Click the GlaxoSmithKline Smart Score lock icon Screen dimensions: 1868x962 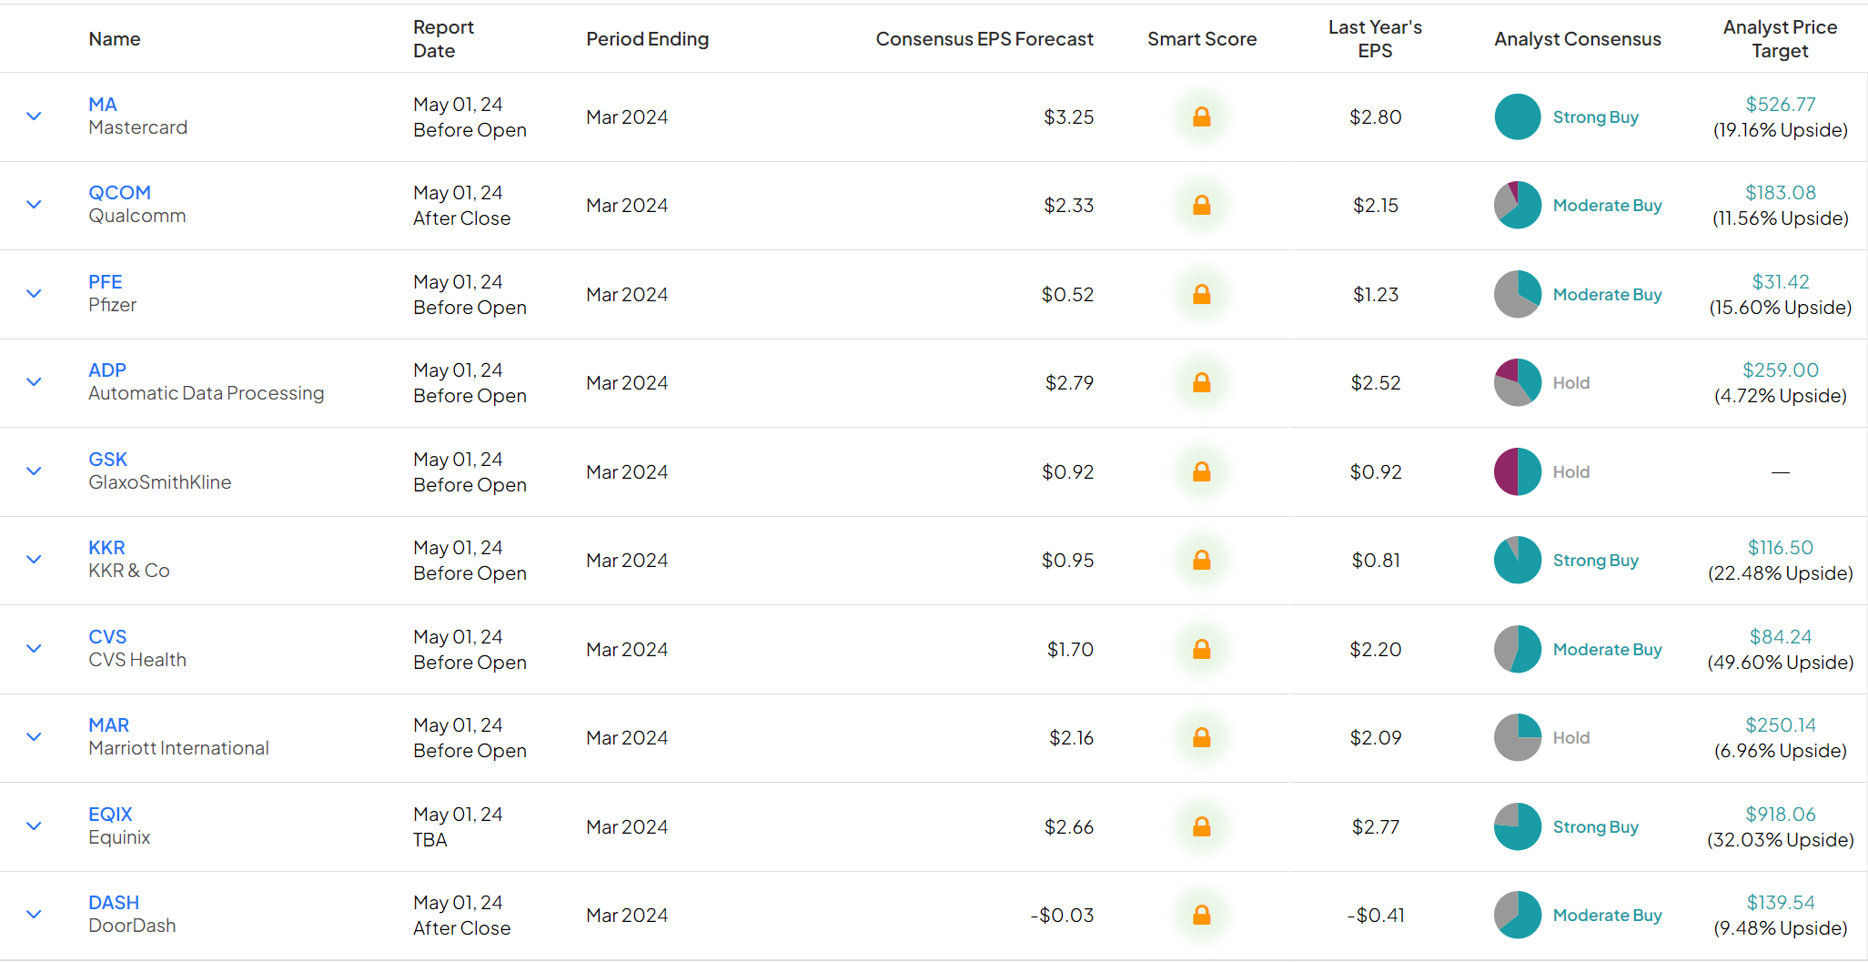tap(1201, 471)
